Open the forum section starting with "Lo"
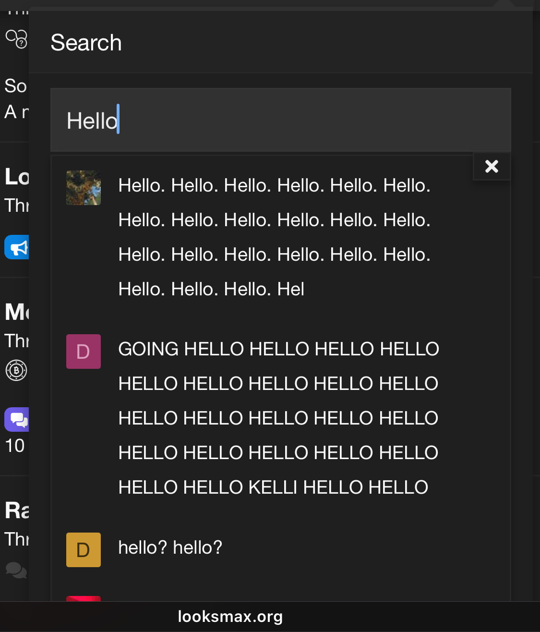The width and height of the screenshot is (540, 632). point(17,177)
